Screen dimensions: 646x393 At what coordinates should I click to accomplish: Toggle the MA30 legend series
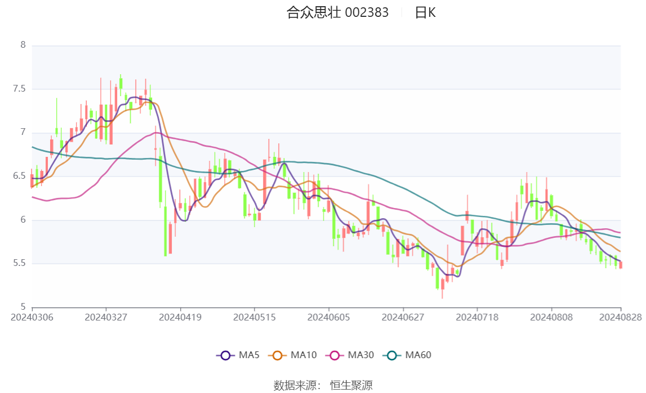(x=350, y=355)
